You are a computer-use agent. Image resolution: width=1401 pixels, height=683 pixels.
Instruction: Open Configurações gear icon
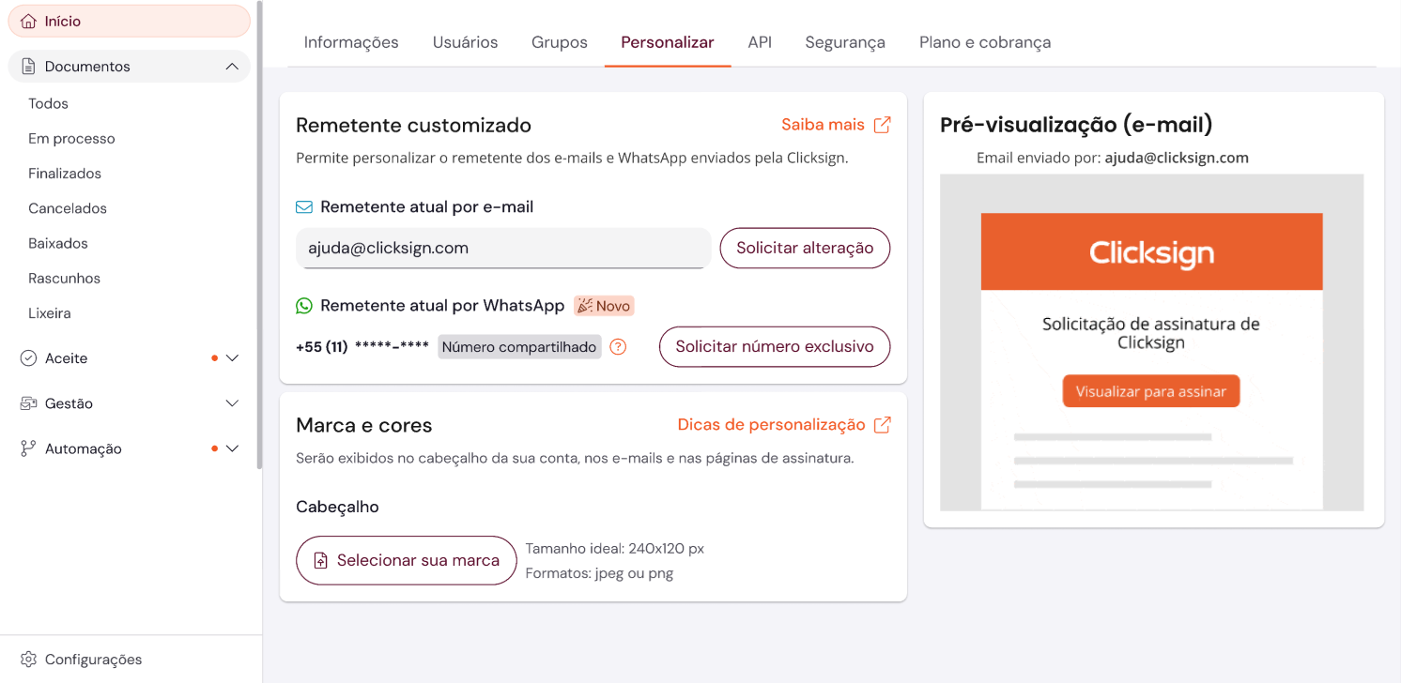pos(28,660)
